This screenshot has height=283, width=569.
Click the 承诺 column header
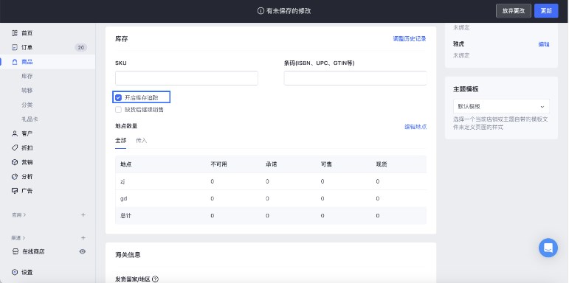tap(271, 164)
